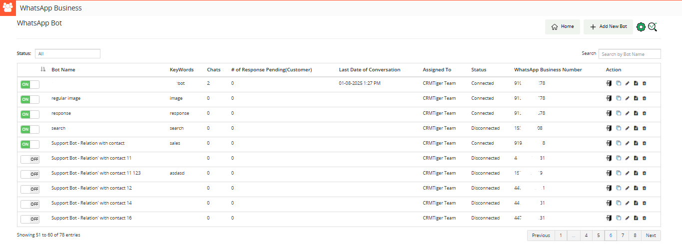Edit the 'search' bot using pencil icon
This screenshot has width=682, height=249.
627,128
